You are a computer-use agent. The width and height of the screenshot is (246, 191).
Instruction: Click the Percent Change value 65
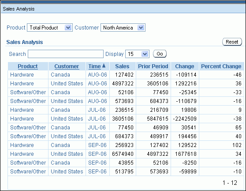click(x=239, y=128)
